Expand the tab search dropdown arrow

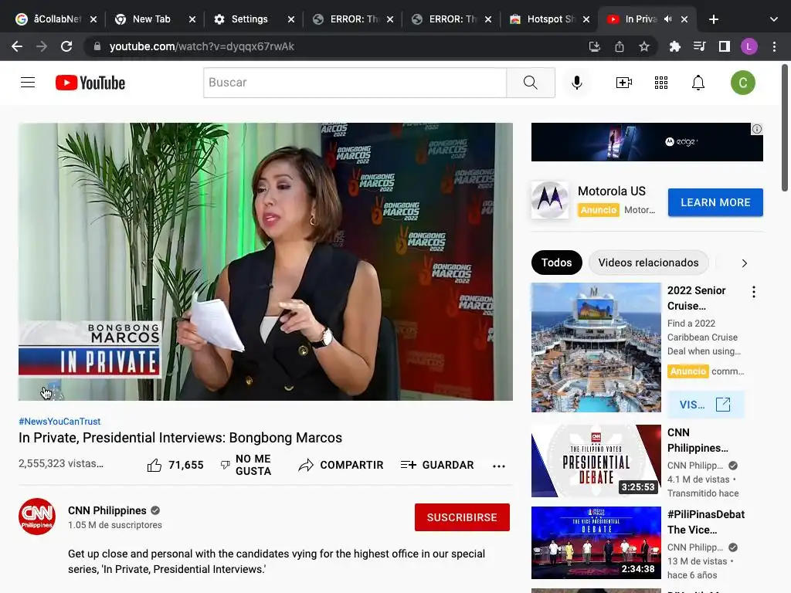tap(774, 19)
